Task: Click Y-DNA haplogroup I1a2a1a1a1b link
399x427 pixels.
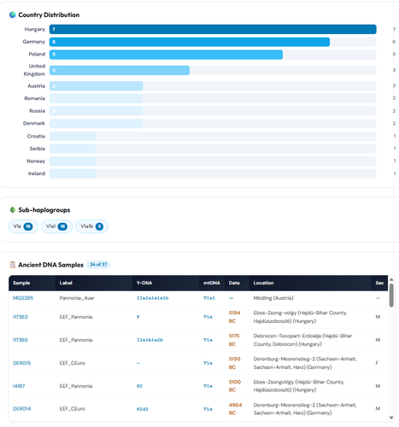Action: (153, 298)
